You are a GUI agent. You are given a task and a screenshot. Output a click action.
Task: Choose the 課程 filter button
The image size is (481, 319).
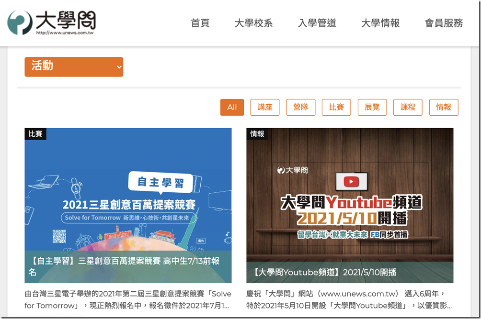408,107
